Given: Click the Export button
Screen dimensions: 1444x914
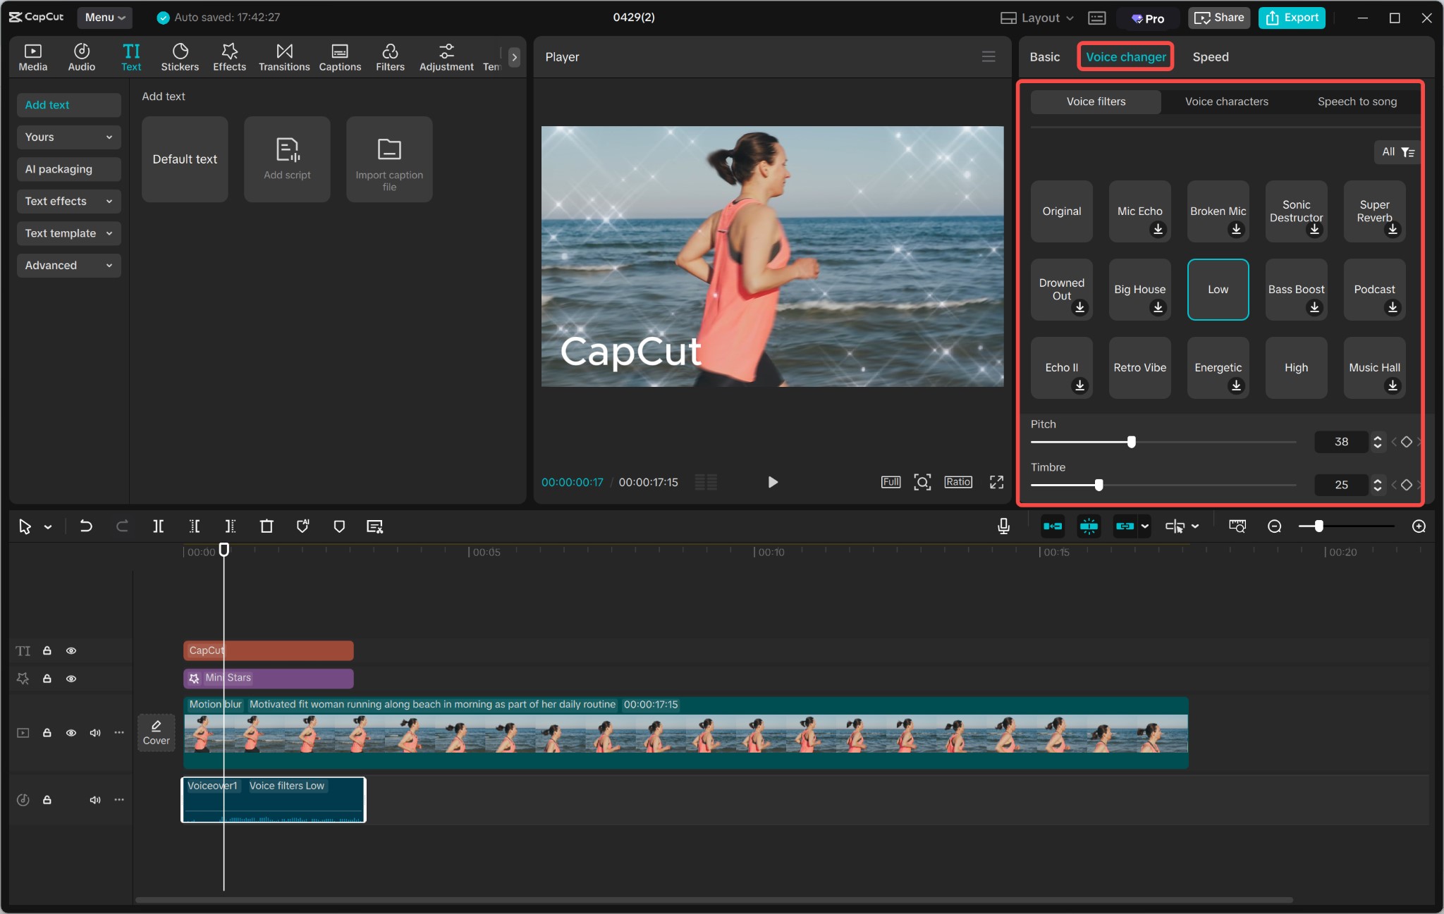Looking at the screenshot, I should (x=1292, y=18).
